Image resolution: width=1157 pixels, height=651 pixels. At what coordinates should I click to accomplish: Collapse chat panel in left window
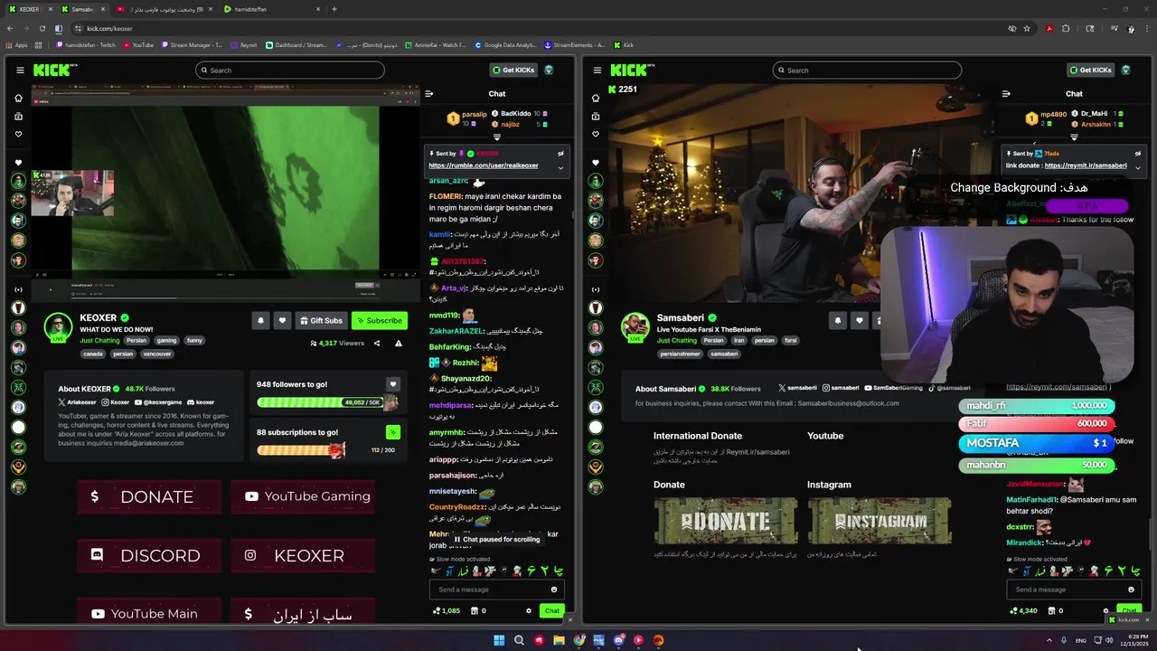click(x=429, y=93)
